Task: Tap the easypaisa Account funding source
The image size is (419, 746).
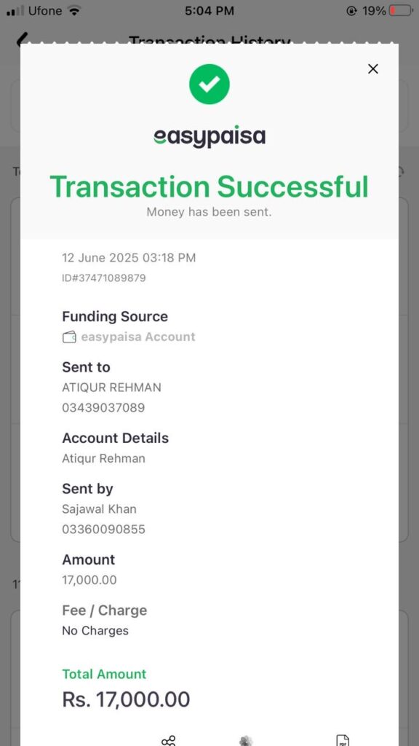Action: 137,337
